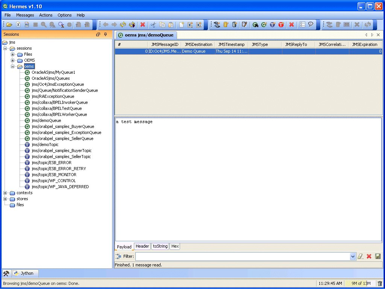Viewport: 385px width, 289px height.
Task: Click the filter eraser clear icon
Action: tap(360, 256)
